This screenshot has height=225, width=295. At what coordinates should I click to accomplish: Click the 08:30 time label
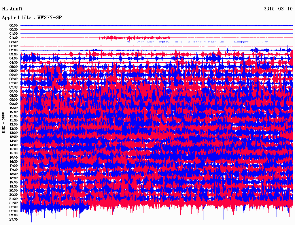(13, 95)
